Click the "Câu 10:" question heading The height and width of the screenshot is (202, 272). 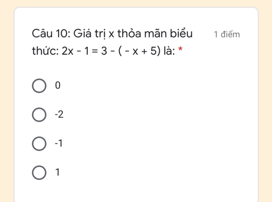coord(51,33)
